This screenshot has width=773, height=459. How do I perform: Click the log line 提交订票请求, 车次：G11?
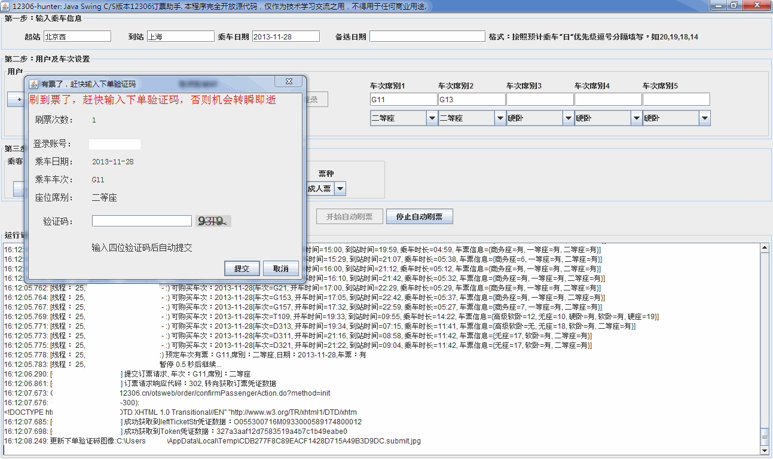pos(127,374)
